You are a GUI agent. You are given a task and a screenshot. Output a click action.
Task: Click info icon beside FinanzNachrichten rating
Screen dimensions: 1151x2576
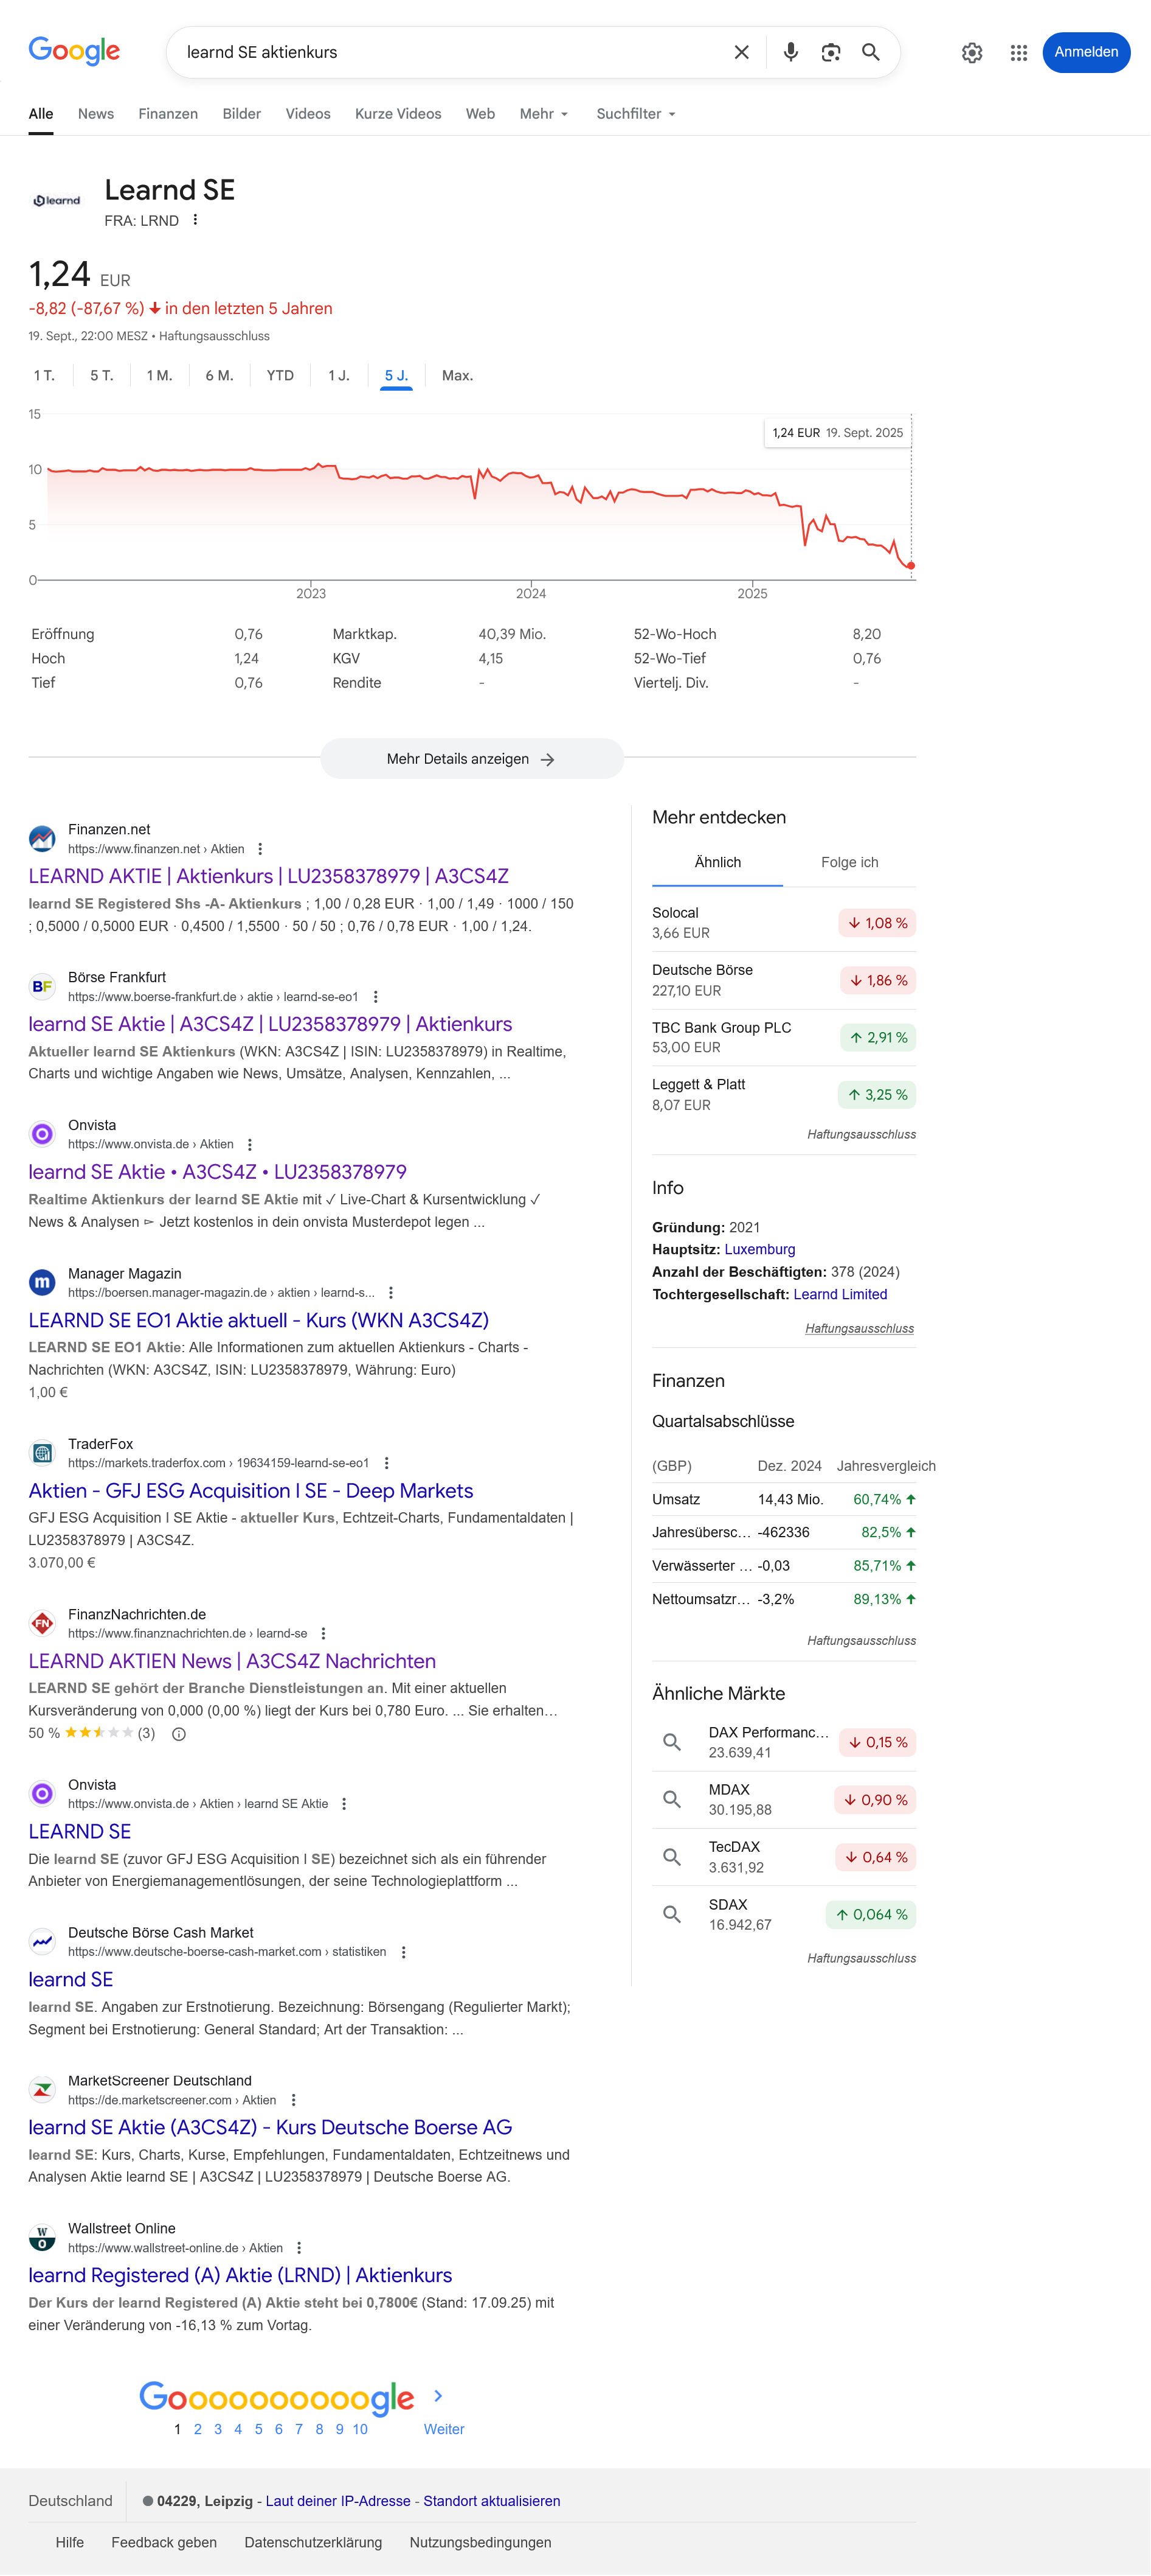(179, 1734)
